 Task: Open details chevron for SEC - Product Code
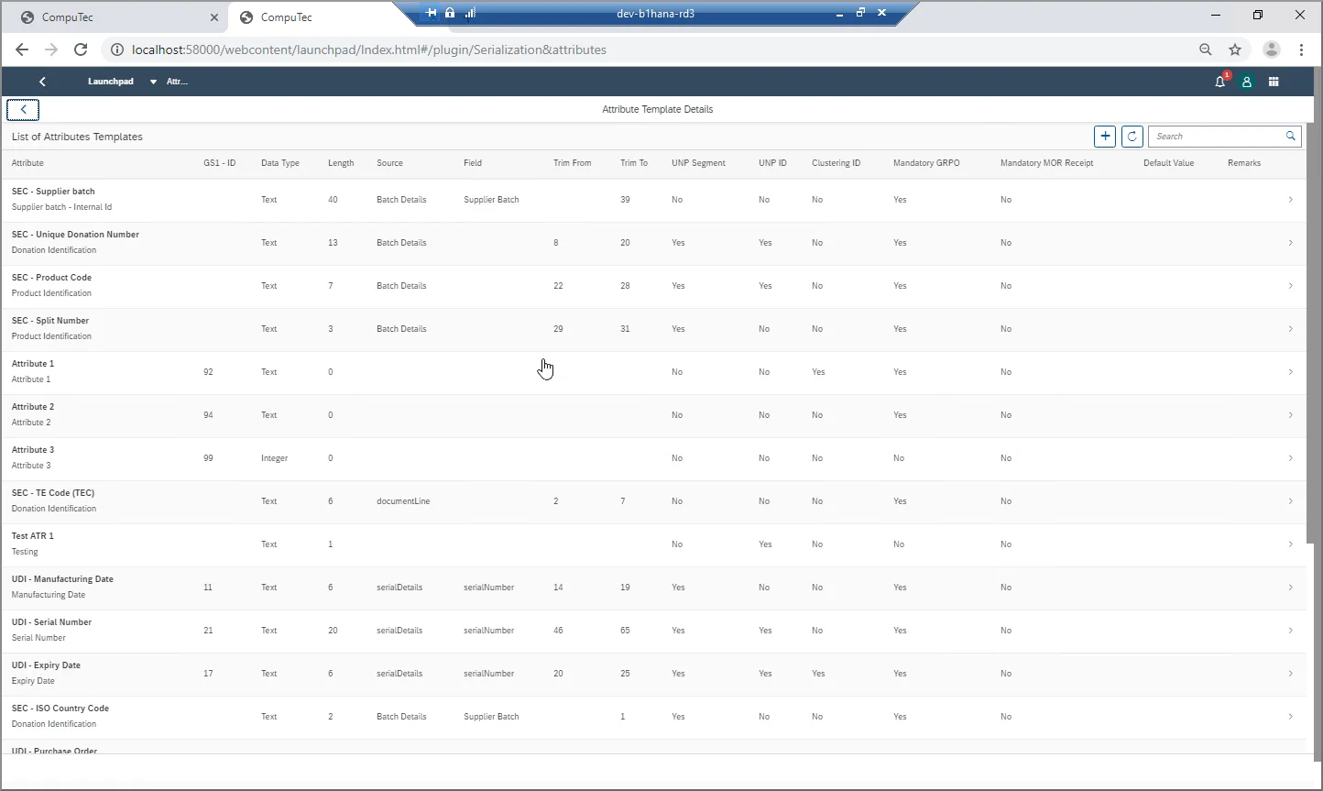(1290, 286)
